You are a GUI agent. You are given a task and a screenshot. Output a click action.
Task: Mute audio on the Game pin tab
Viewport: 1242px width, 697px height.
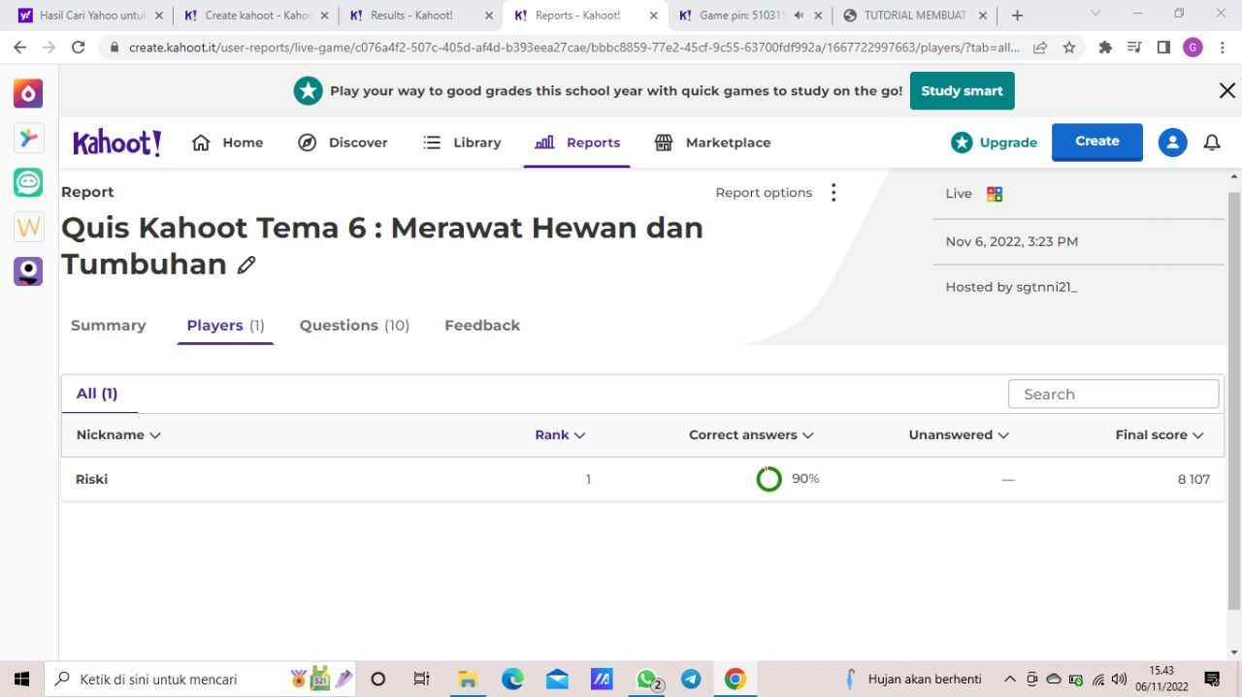tap(799, 16)
